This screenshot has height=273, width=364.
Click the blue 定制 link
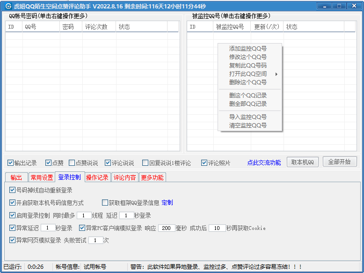pos(167,203)
